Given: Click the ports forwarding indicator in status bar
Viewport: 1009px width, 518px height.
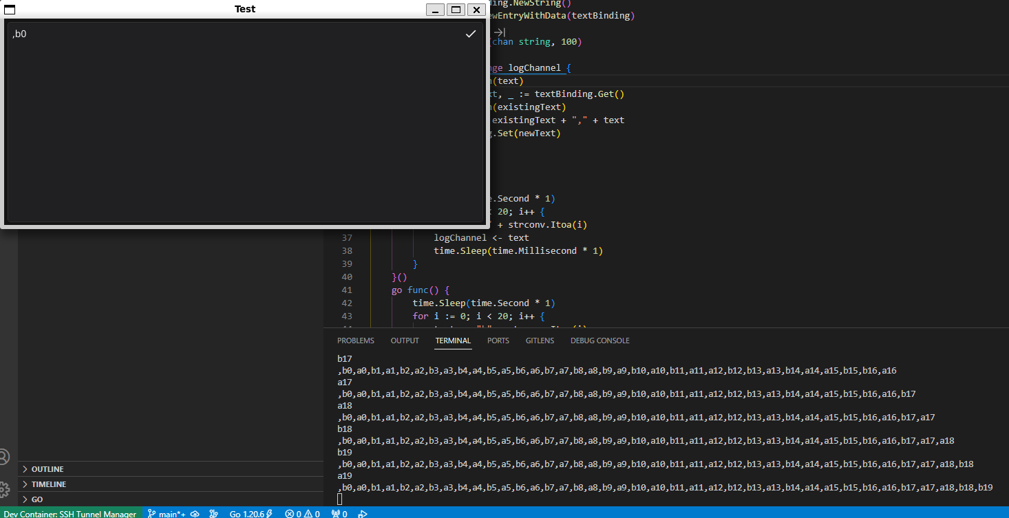Looking at the screenshot, I should coord(338,514).
